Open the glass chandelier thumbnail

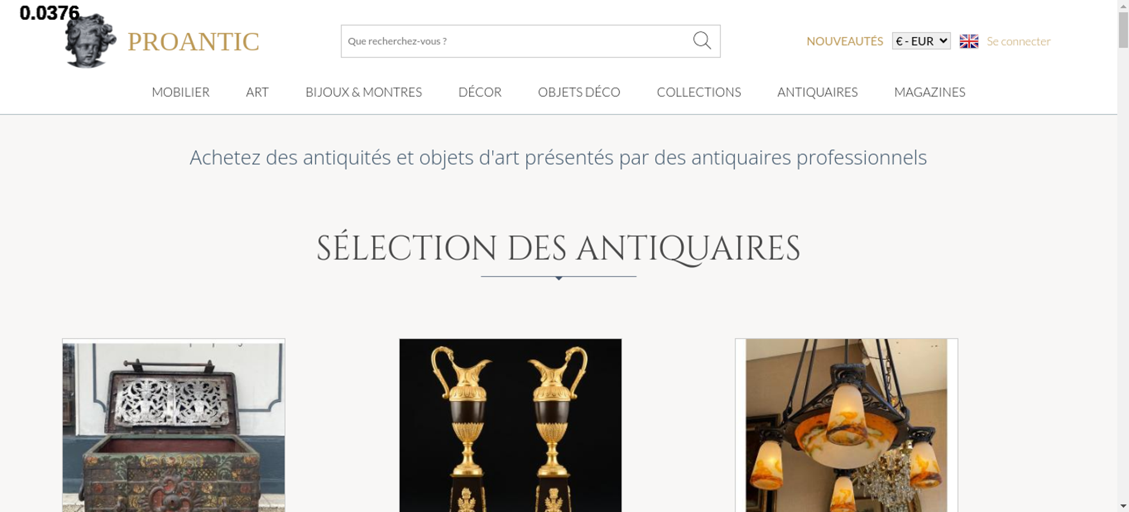tap(846, 425)
